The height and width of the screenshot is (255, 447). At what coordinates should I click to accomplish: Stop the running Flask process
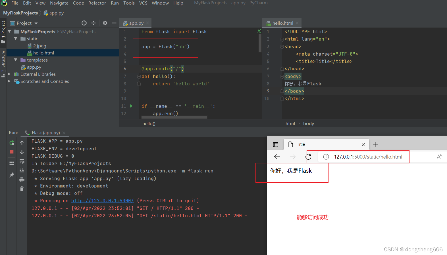tap(12, 152)
